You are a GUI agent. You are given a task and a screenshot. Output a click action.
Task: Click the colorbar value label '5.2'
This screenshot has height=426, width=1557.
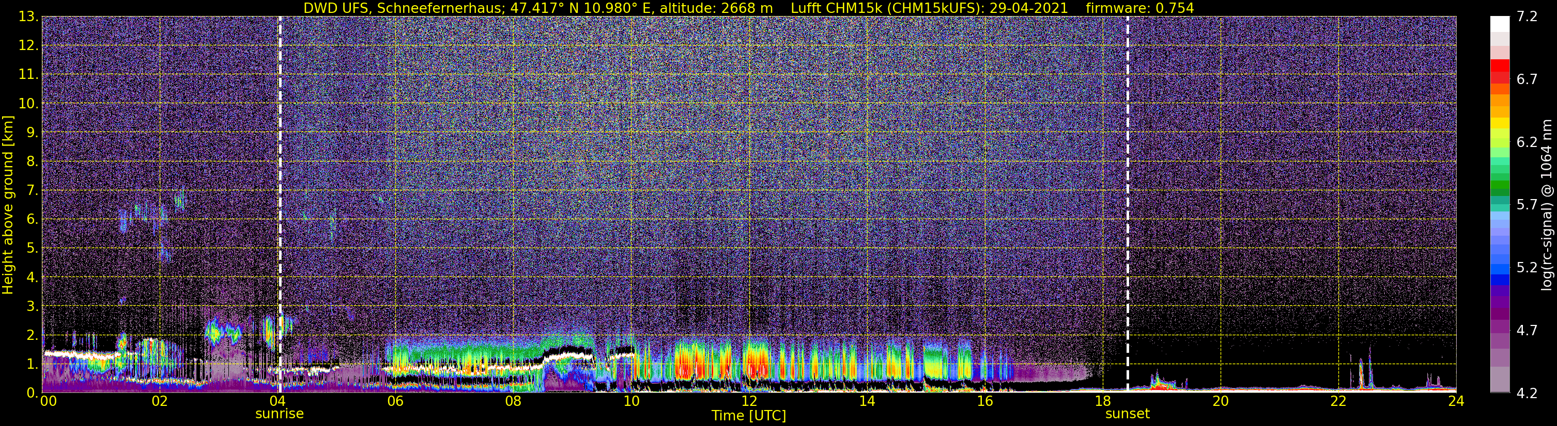[x=1527, y=268]
